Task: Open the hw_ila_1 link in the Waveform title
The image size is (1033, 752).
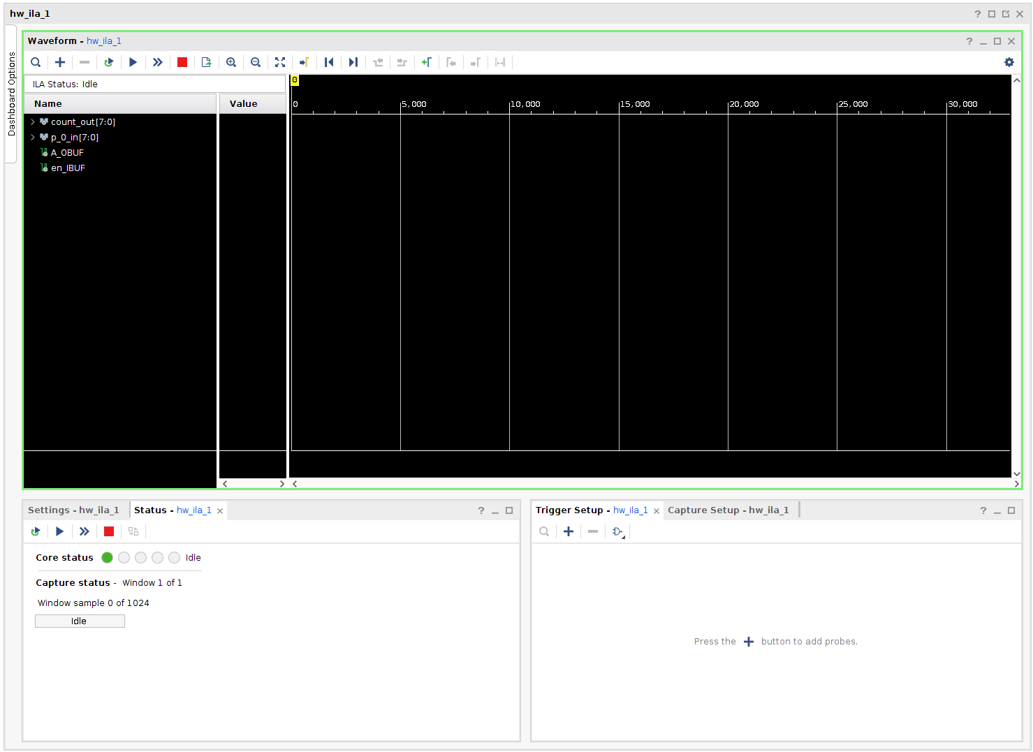Action: [x=103, y=40]
